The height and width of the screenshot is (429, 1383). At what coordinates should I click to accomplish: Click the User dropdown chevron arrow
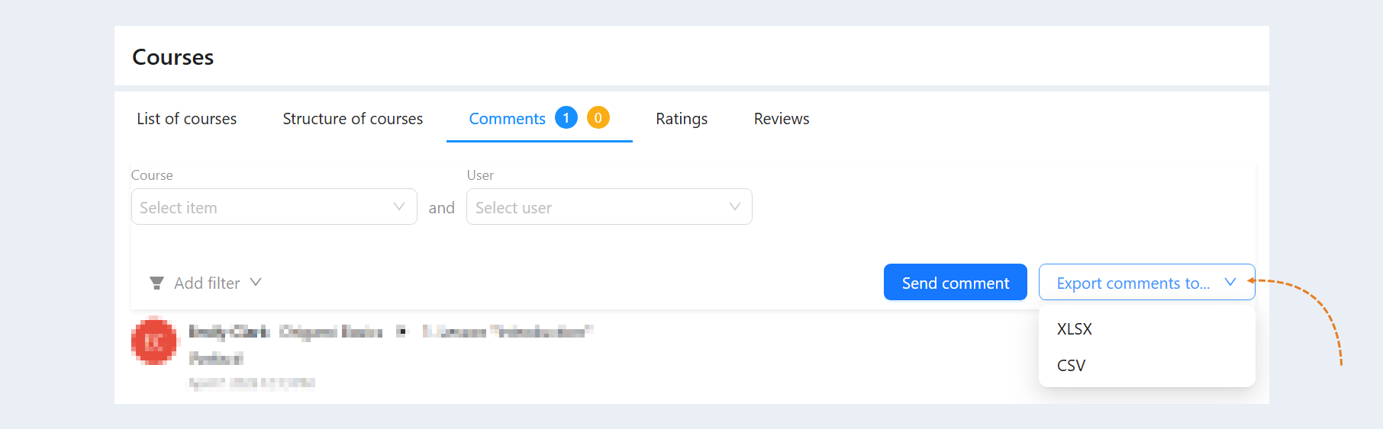tap(735, 206)
